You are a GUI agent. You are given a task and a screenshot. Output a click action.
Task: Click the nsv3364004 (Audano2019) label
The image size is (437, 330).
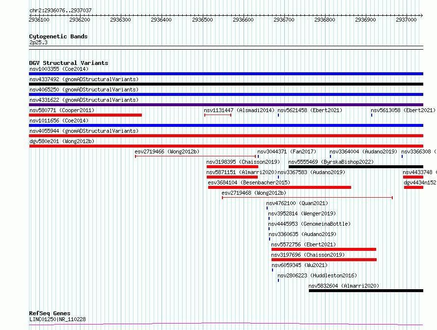coord(363,151)
